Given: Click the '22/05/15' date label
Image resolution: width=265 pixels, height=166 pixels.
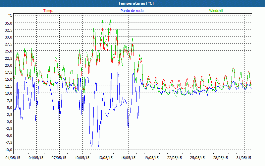Looking at the screenshot, I should 175,158.
